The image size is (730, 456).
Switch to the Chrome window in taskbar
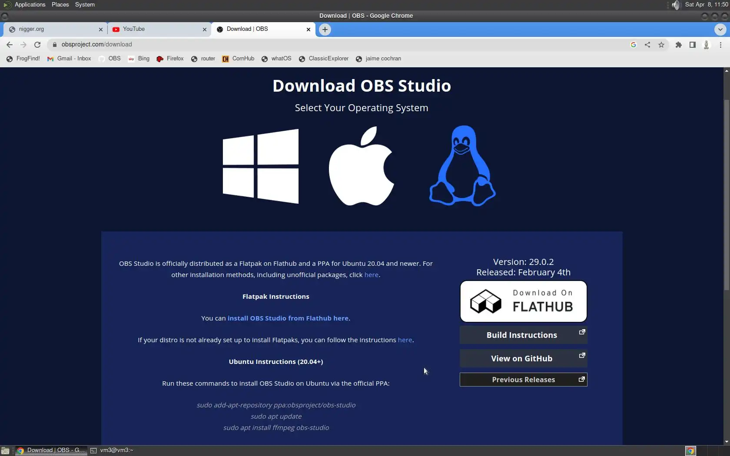click(51, 450)
